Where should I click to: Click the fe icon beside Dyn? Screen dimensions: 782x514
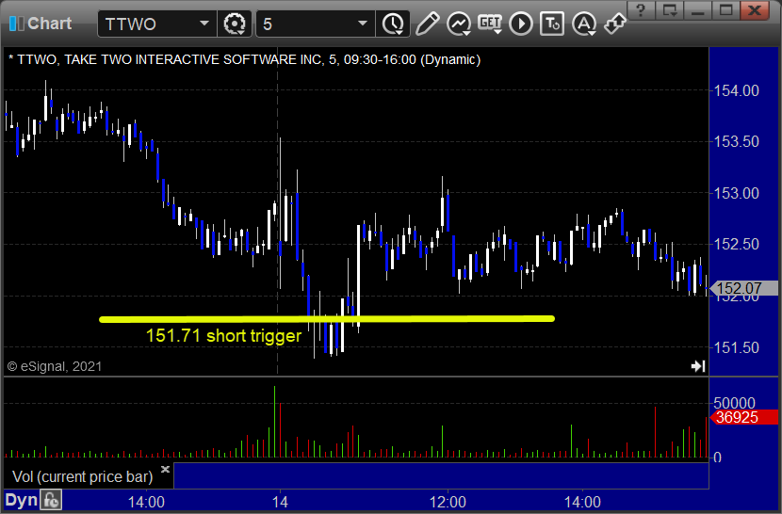point(51,500)
